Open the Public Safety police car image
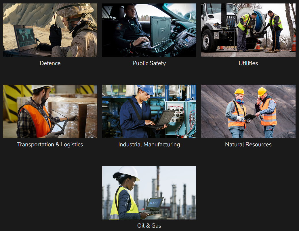Image resolution: width=299 pixels, height=231 pixels. pyautogui.click(x=149, y=30)
